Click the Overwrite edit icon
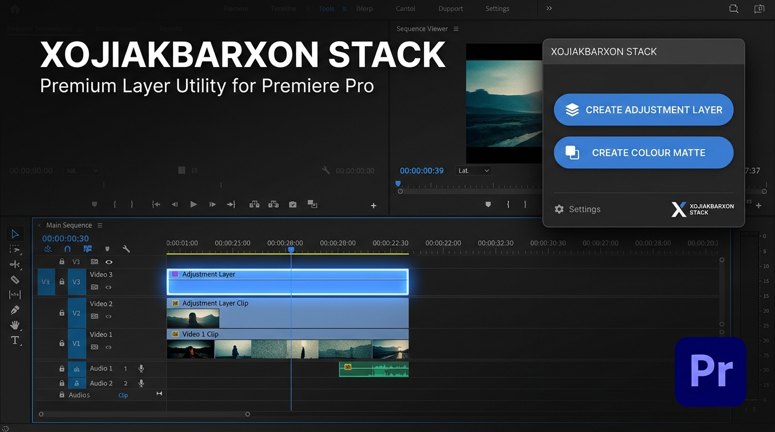The image size is (775, 432). (x=274, y=205)
